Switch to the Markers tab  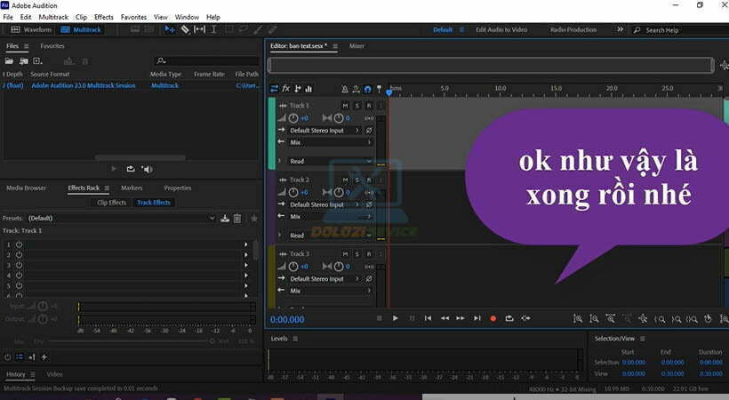tap(132, 188)
